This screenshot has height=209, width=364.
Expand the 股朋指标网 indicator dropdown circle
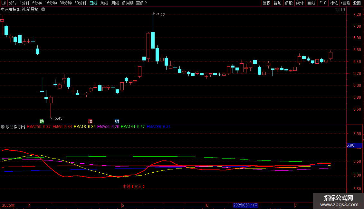tap(3, 127)
